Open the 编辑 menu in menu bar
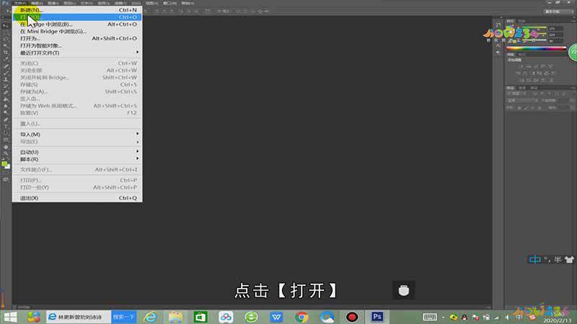 pos(37,3)
